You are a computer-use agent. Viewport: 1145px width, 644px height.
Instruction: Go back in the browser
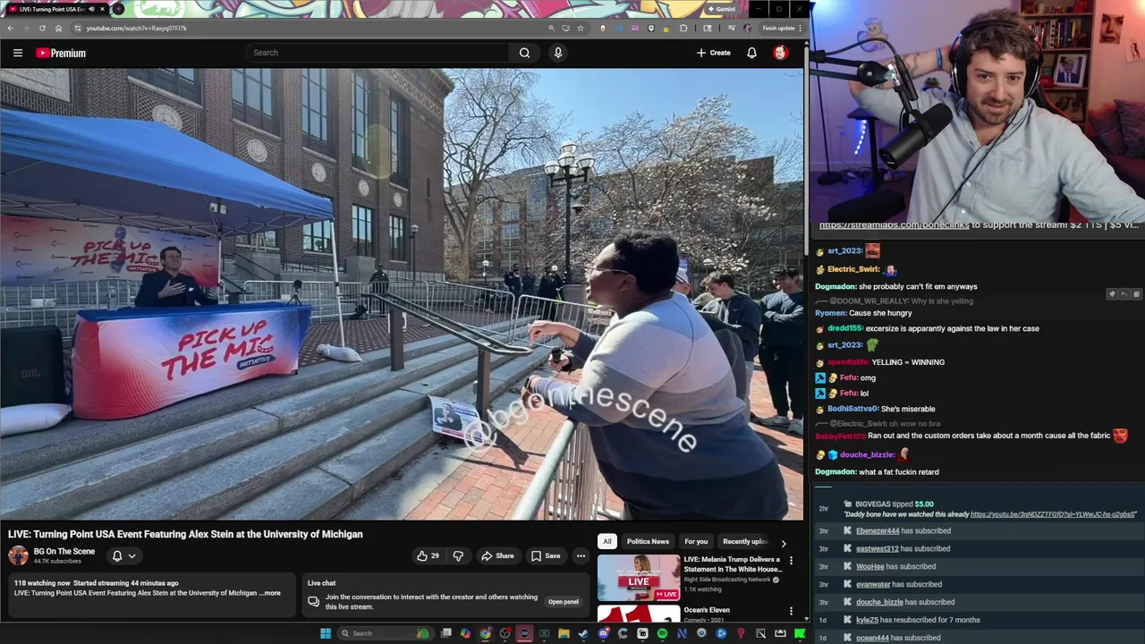click(x=10, y=28)
